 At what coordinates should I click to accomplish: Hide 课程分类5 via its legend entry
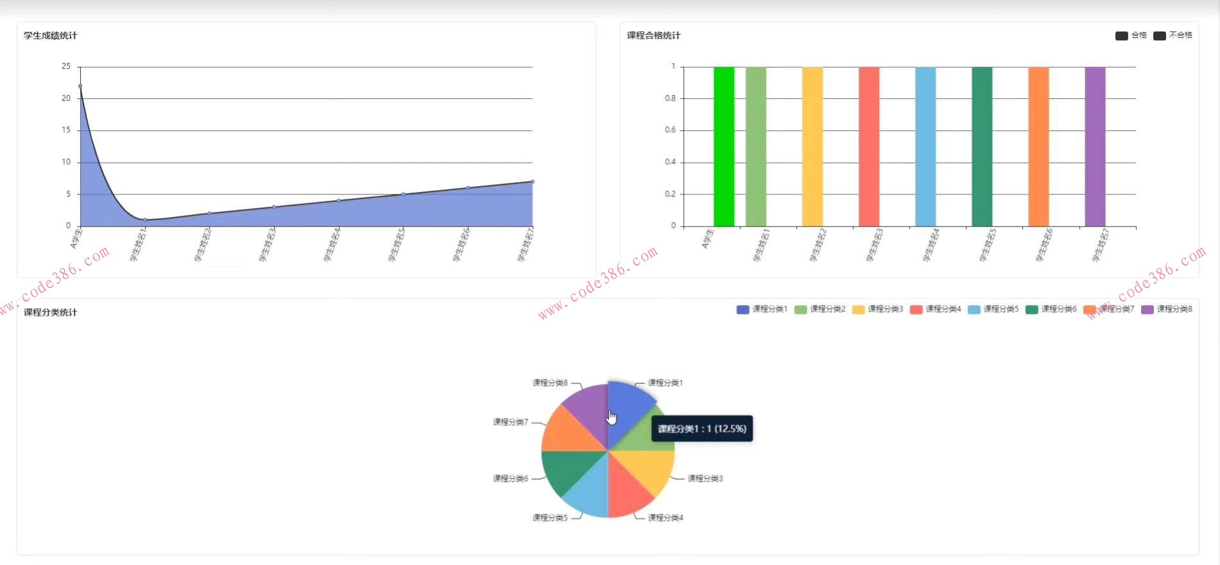pyautogui.click(x=993, y=309)
